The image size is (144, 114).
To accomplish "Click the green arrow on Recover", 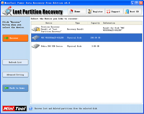I will point(6,38).
